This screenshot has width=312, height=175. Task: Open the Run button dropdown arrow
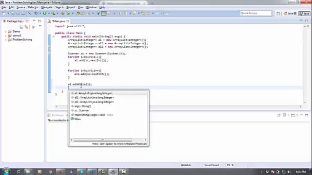pos(49,13)
